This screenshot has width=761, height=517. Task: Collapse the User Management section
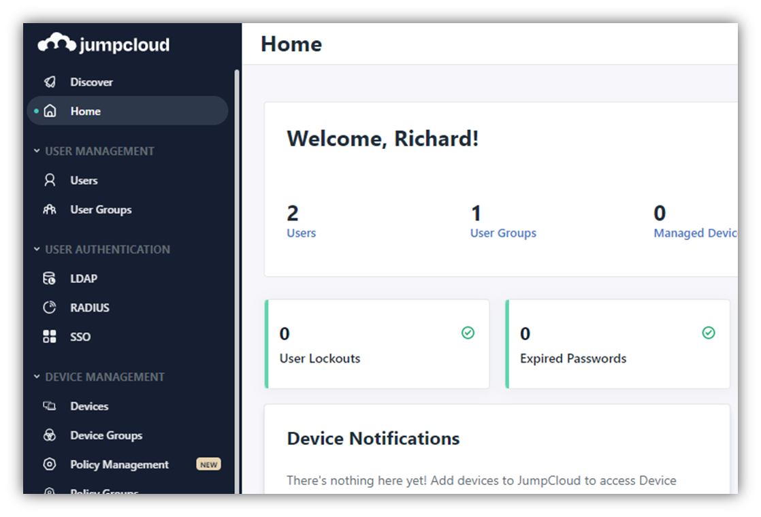[37, 151]
